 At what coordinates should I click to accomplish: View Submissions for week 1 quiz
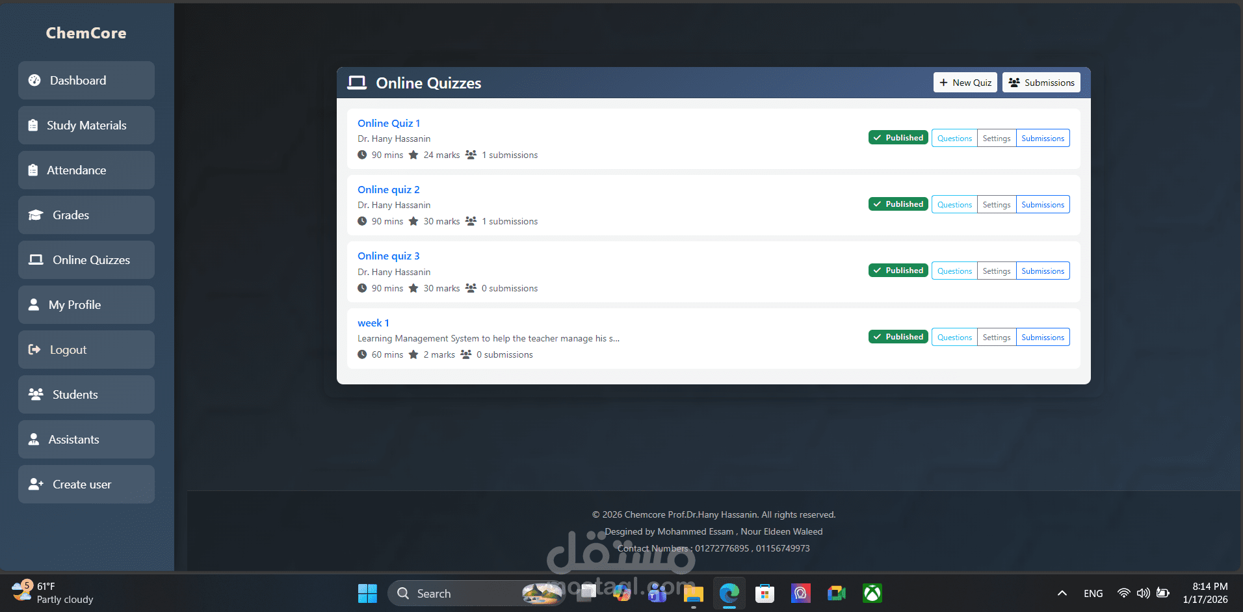pyautogui.click(x=1043, y=337)
